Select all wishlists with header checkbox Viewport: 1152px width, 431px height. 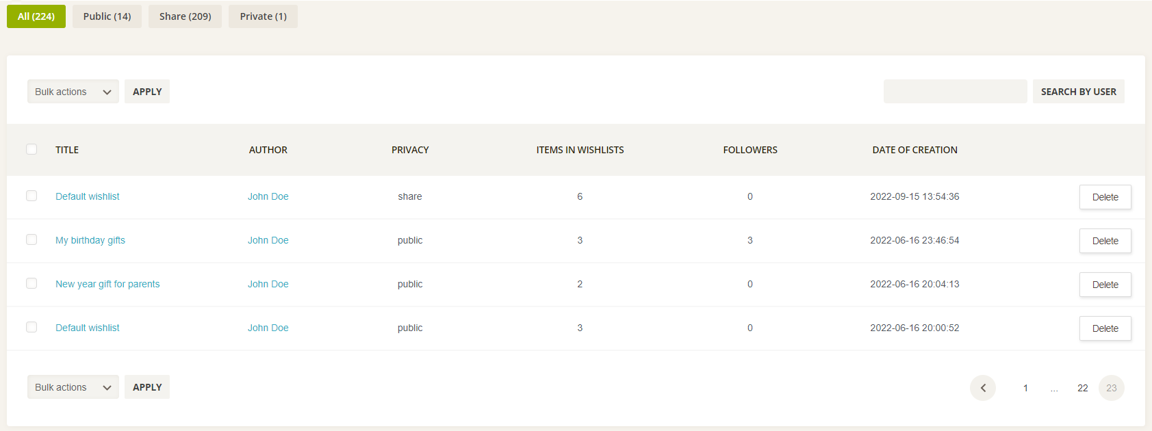tap(31, 149)
